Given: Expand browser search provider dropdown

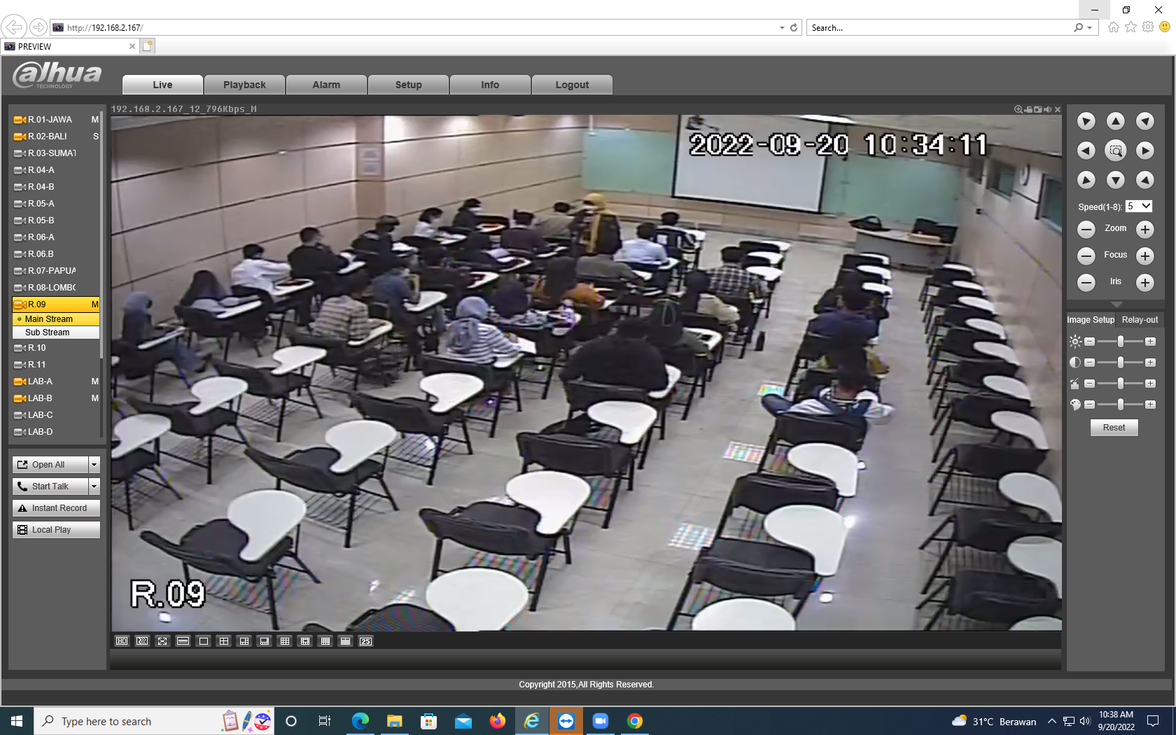Looking at the screenshot, I should [1090, 28].
